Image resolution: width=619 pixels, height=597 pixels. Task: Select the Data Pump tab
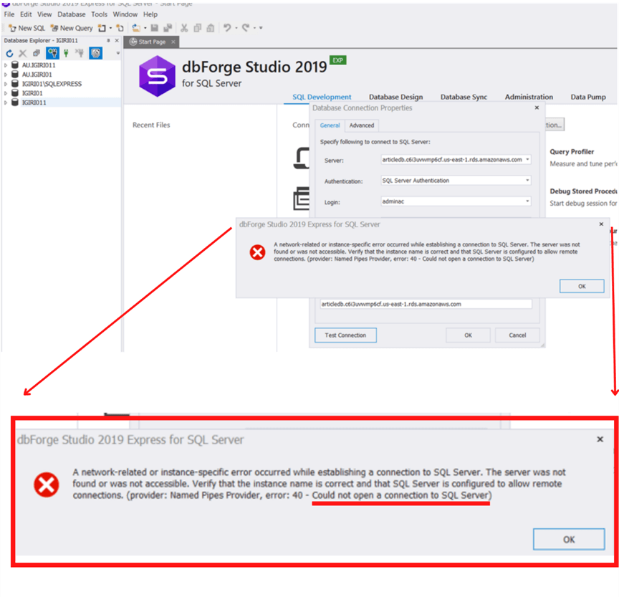click(588, 97)
